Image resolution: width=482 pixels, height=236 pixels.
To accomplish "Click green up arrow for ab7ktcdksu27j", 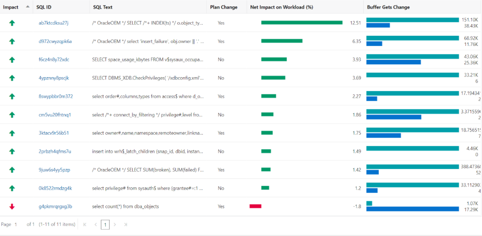I will point(12,23).
